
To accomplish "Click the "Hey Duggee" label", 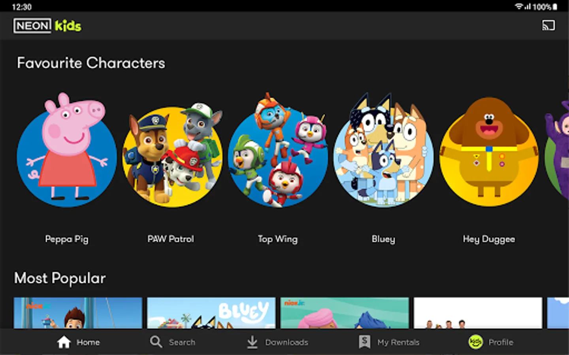I will click(489, 239).
